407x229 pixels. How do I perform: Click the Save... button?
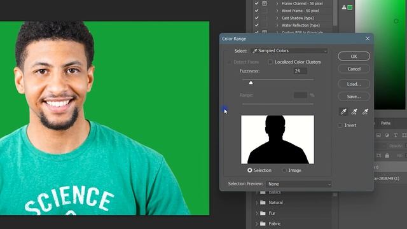(354, 96)
